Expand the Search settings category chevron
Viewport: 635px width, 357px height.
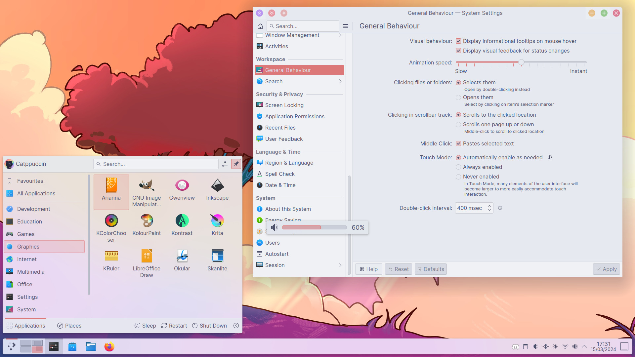pyautogui.click(x=340, y=81)
